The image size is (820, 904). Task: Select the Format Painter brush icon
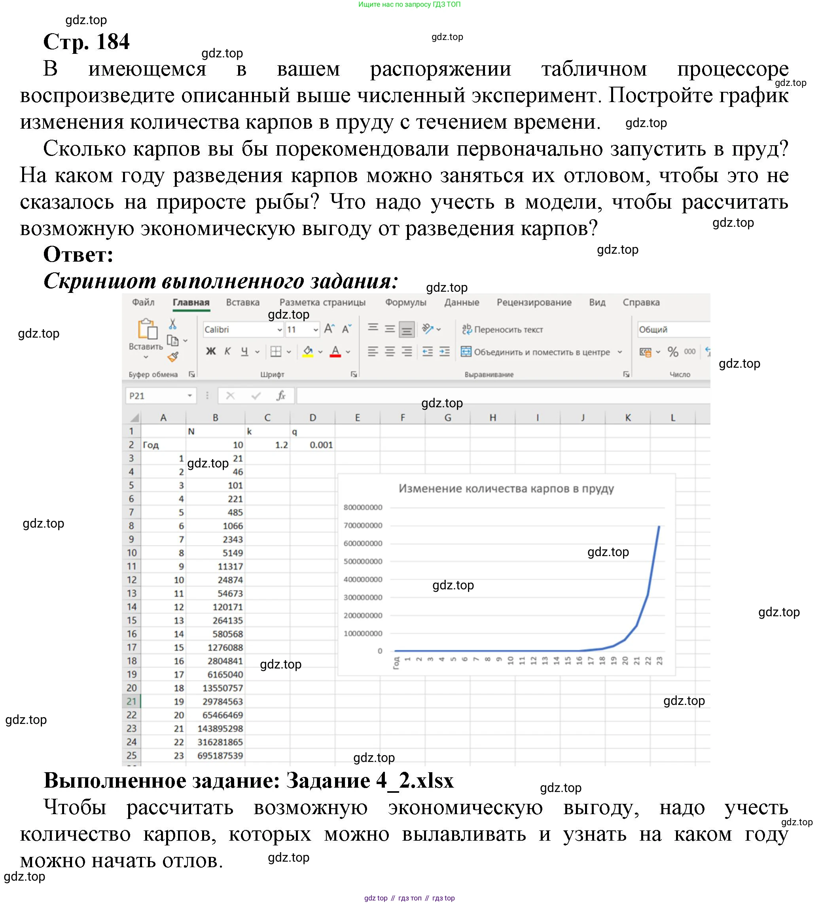[x=172, y=357]
